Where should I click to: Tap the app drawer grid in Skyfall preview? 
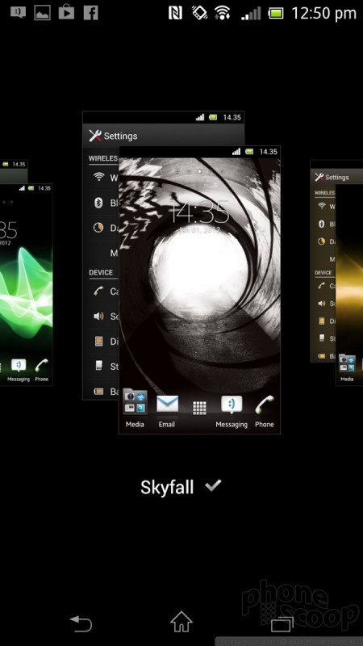tap(199, 408)
